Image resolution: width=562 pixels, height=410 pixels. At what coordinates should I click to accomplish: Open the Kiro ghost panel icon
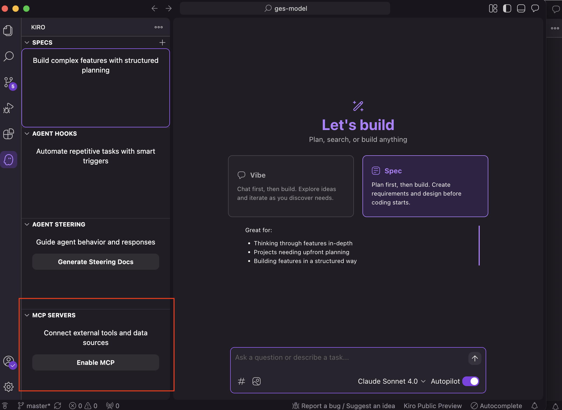click(9, 160)
